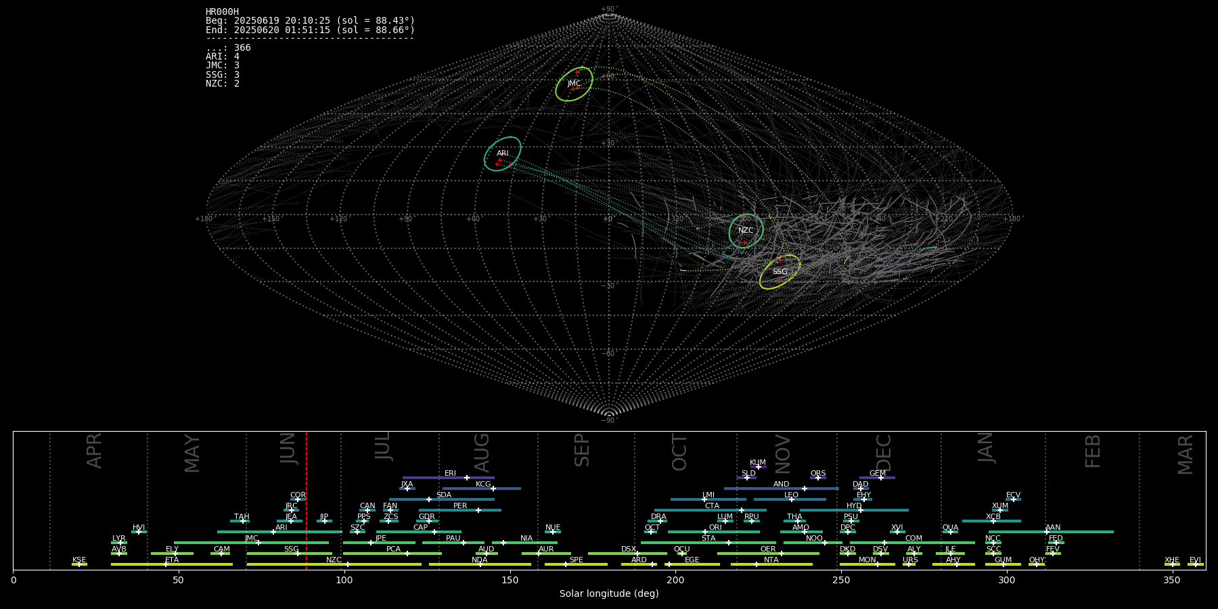Click the KUM shower marker in timeline

click(759, 467)
